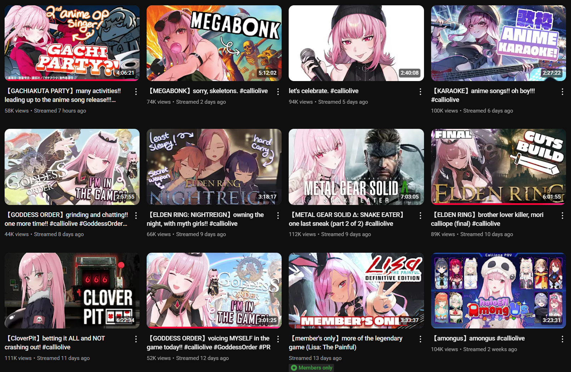Click the Members only badge

coord(312,368)
